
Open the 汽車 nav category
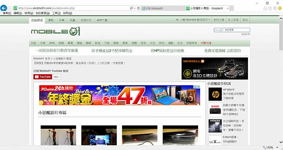(x=107, y=43)
